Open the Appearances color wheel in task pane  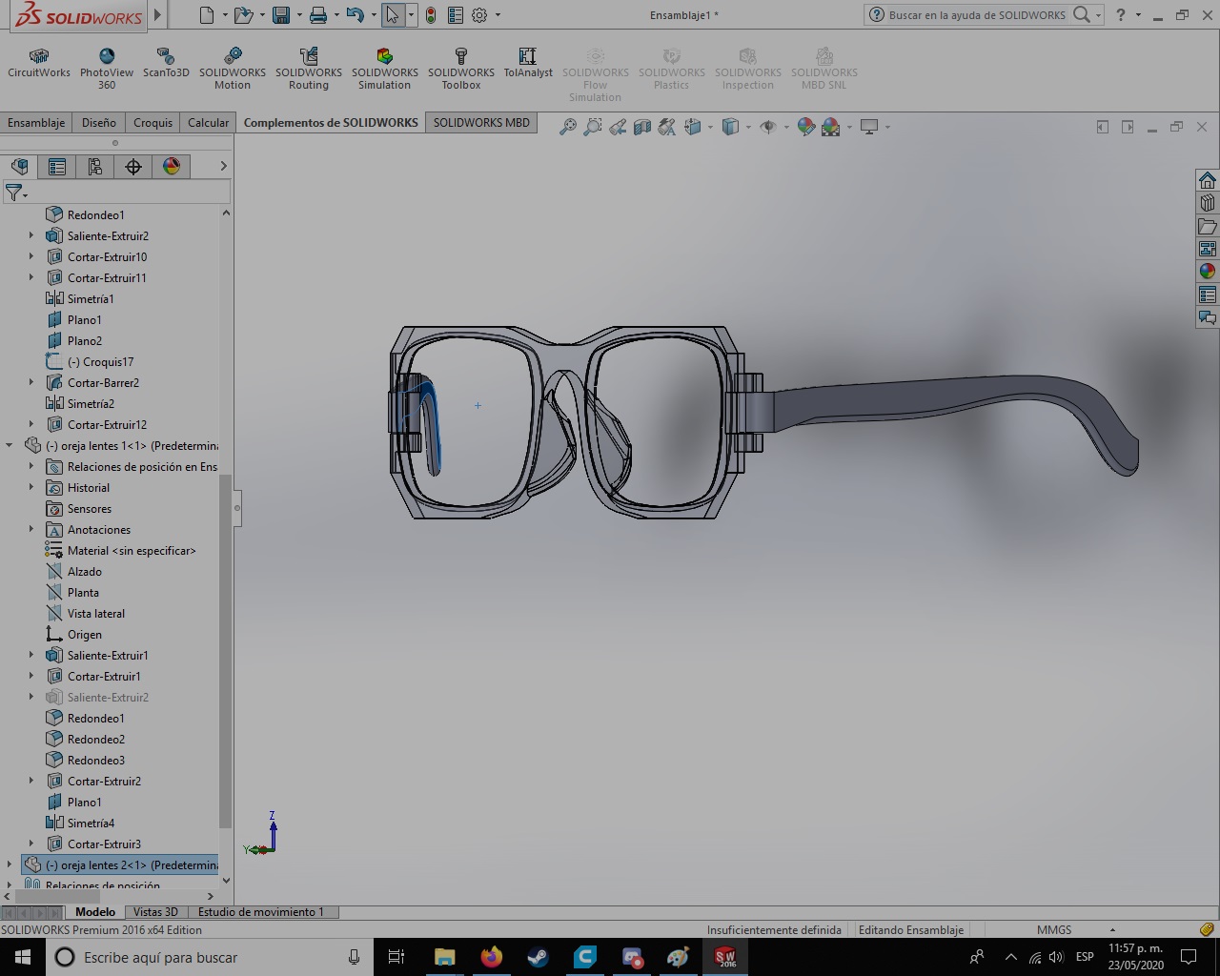1208,272
